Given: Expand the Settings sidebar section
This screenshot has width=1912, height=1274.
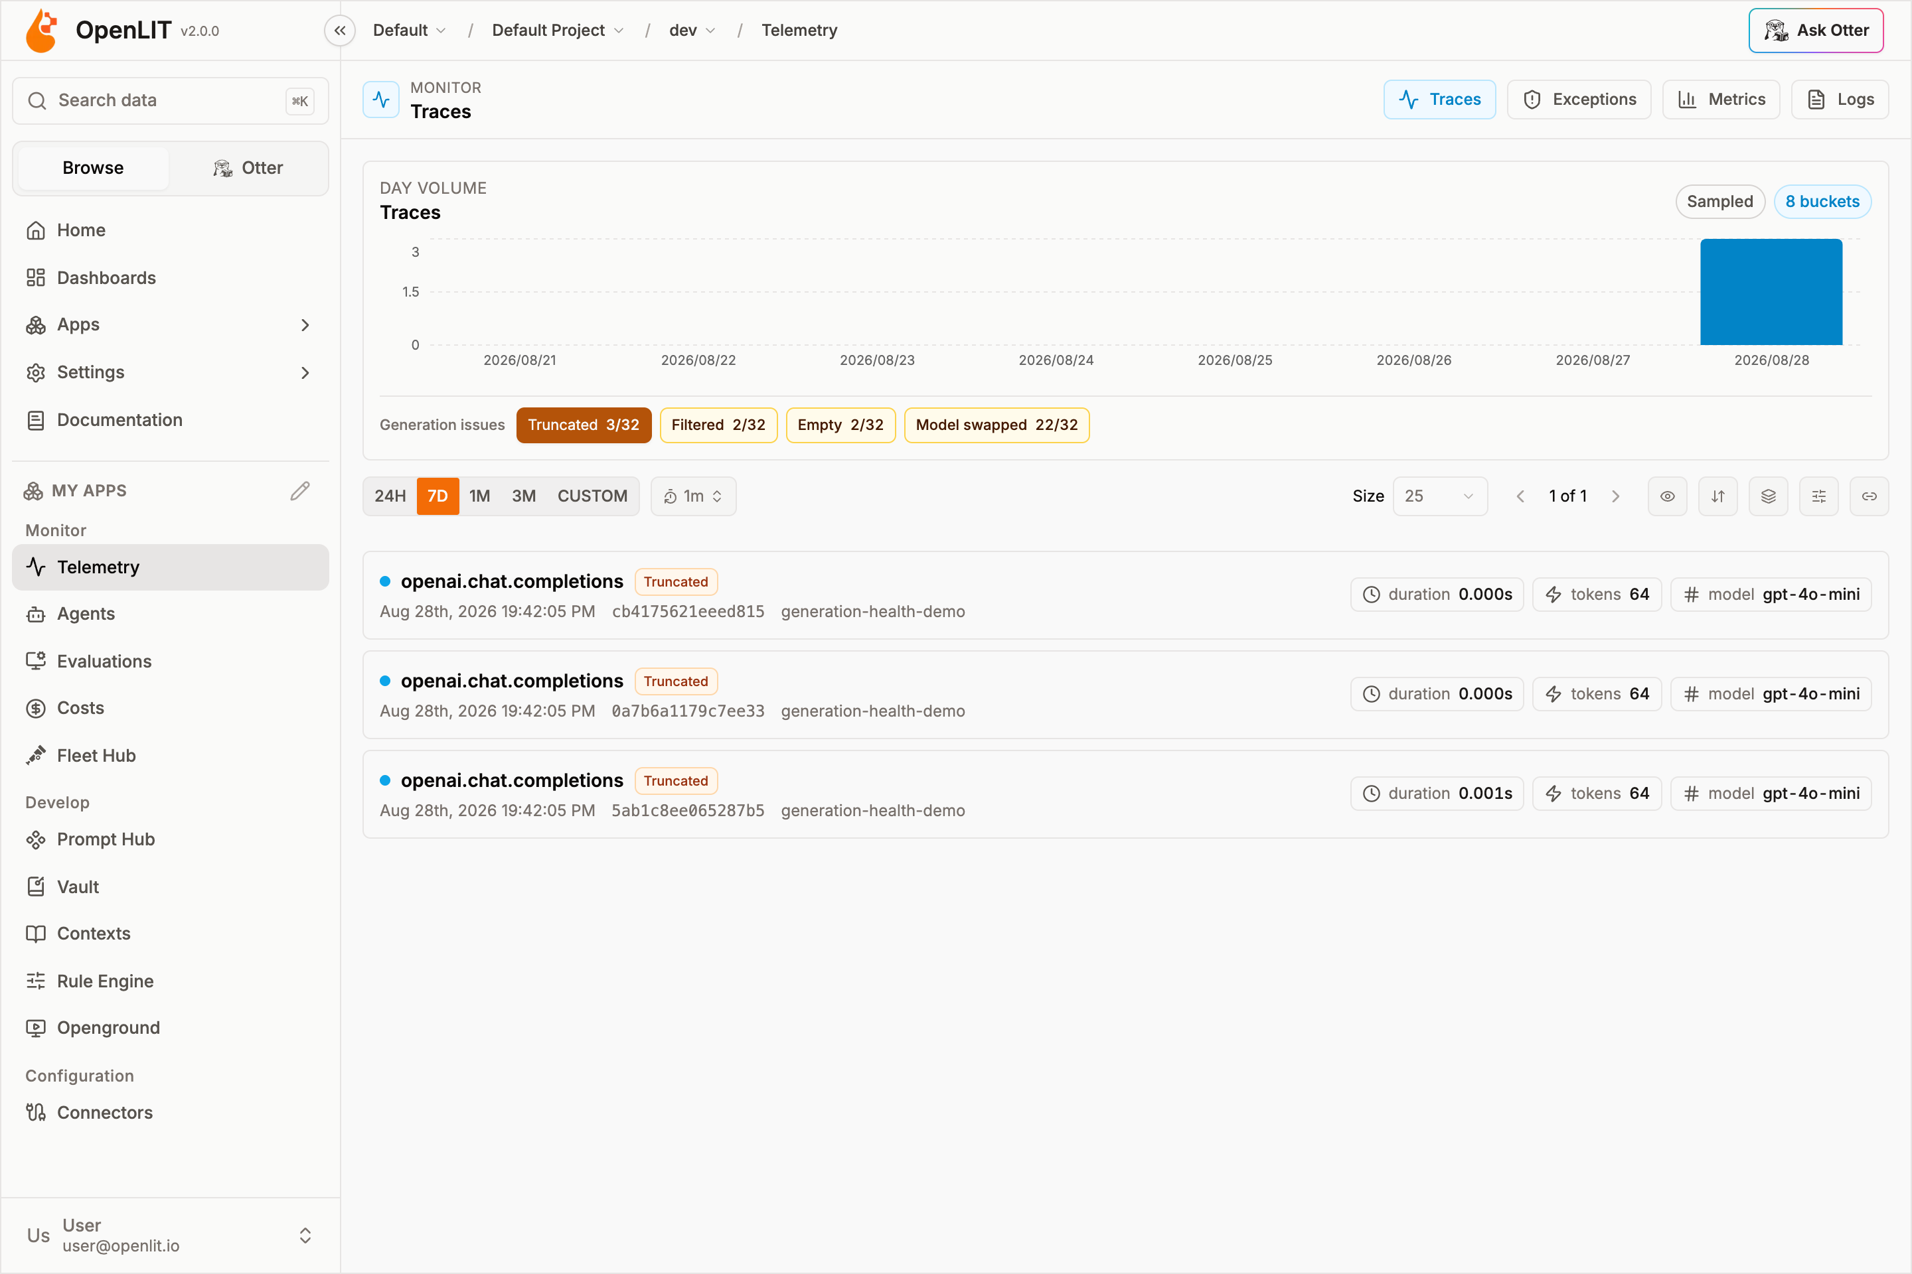Looking at the screenshot, I should point(171,372).
